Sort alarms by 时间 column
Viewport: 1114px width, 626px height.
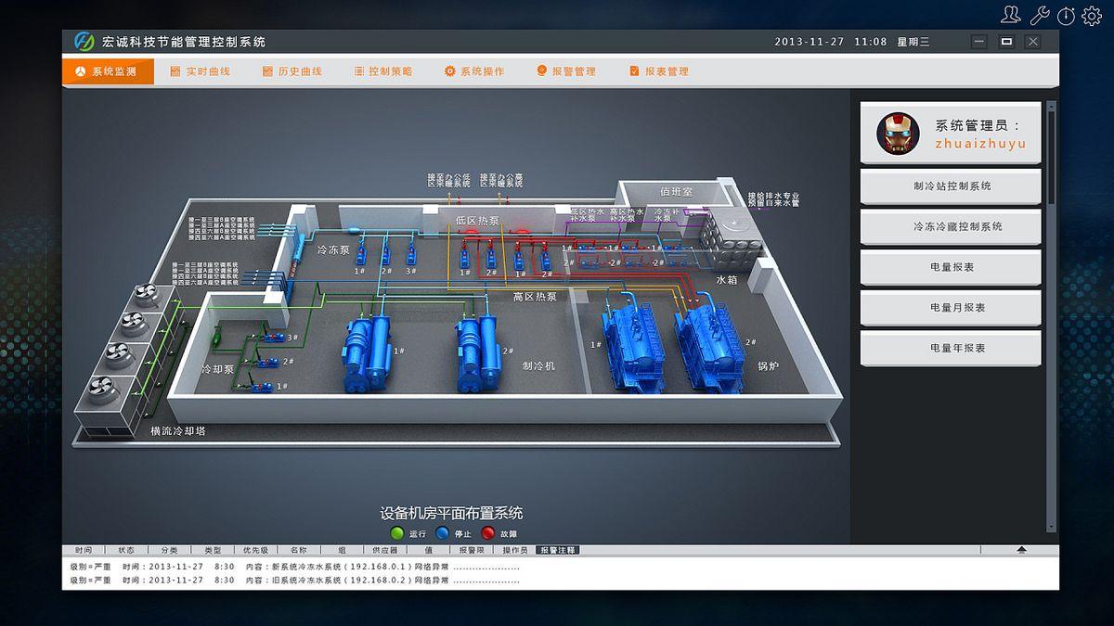[84, 550]
